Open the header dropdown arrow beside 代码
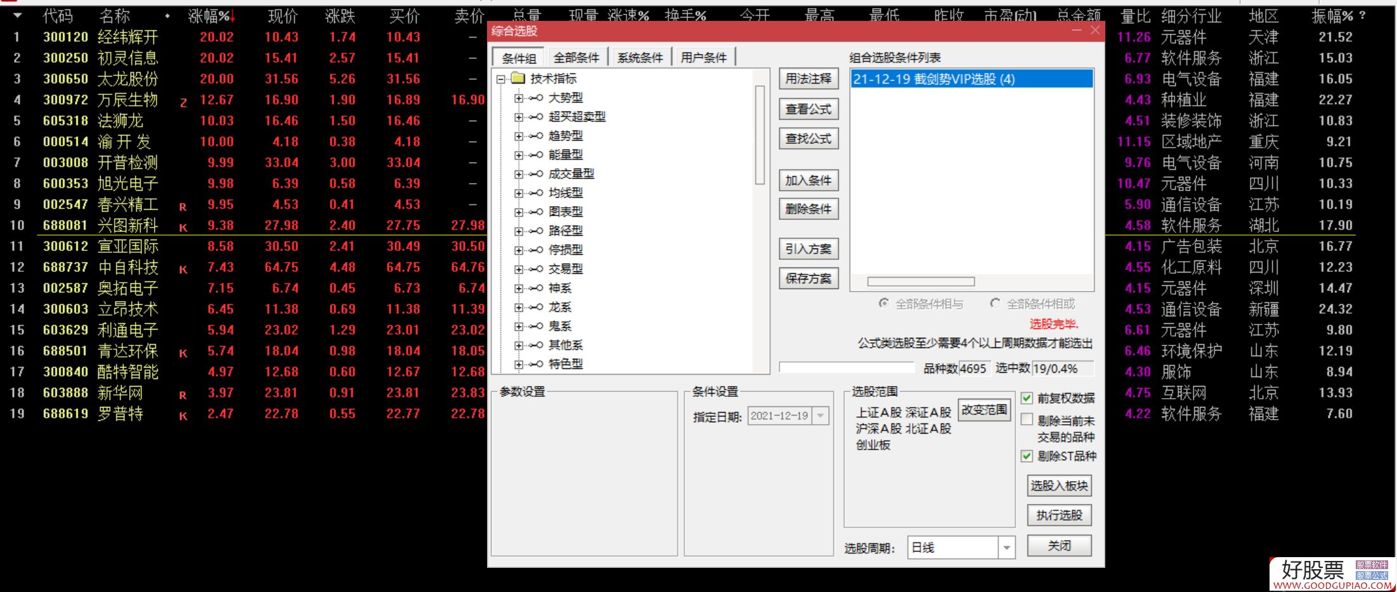This screenshot has height=592, width=1397. (x=17, y=16)
